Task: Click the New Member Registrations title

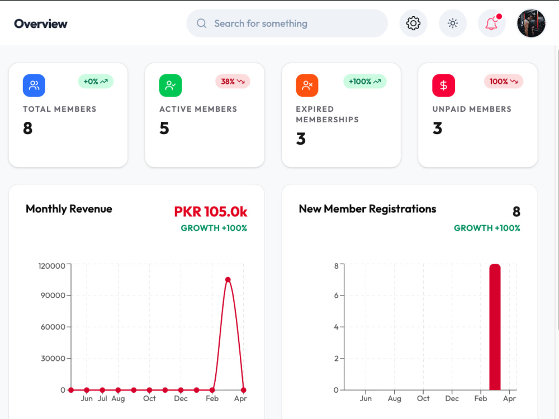Action: [x=368, y=209]
